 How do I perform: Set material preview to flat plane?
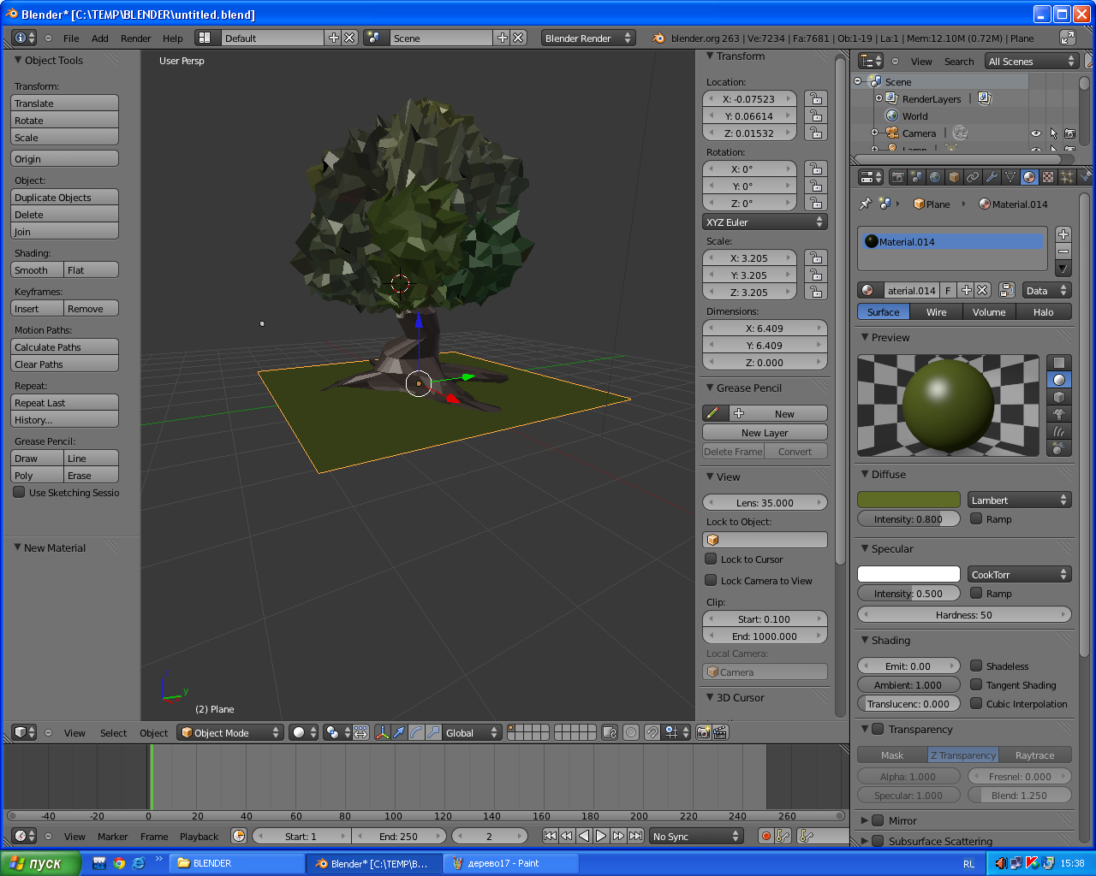1059,363
